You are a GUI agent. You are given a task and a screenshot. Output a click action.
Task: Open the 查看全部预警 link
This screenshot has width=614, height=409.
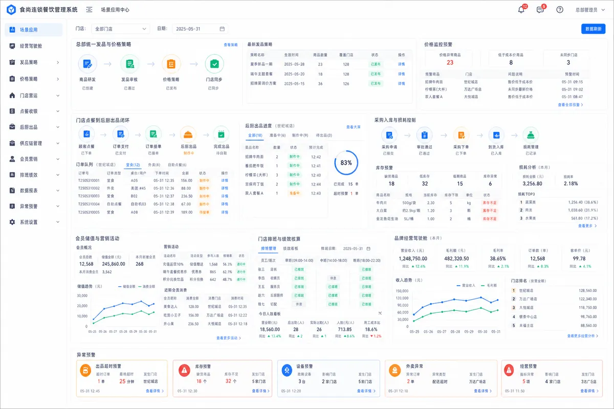(x=571, y=105)
